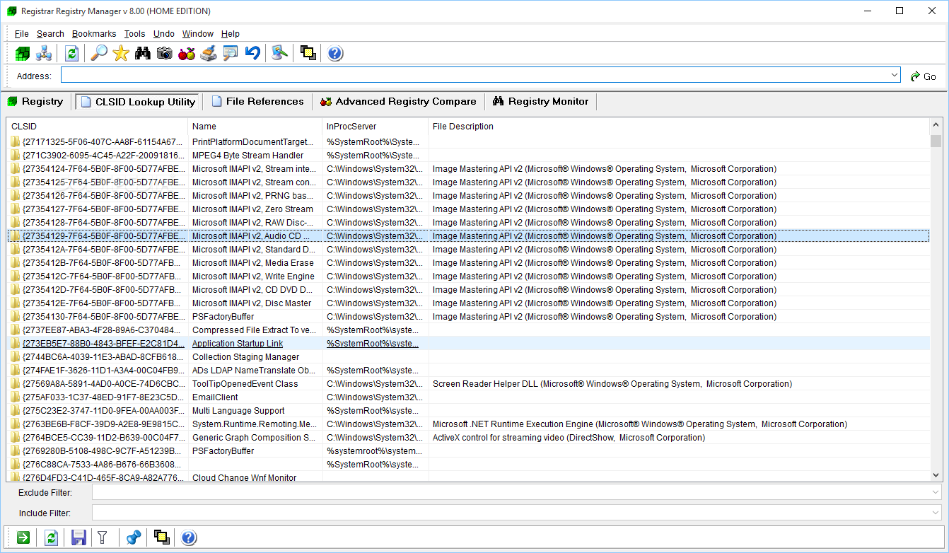
Task: Click the bottom toolbar help question mark
Action: (189, 538)
